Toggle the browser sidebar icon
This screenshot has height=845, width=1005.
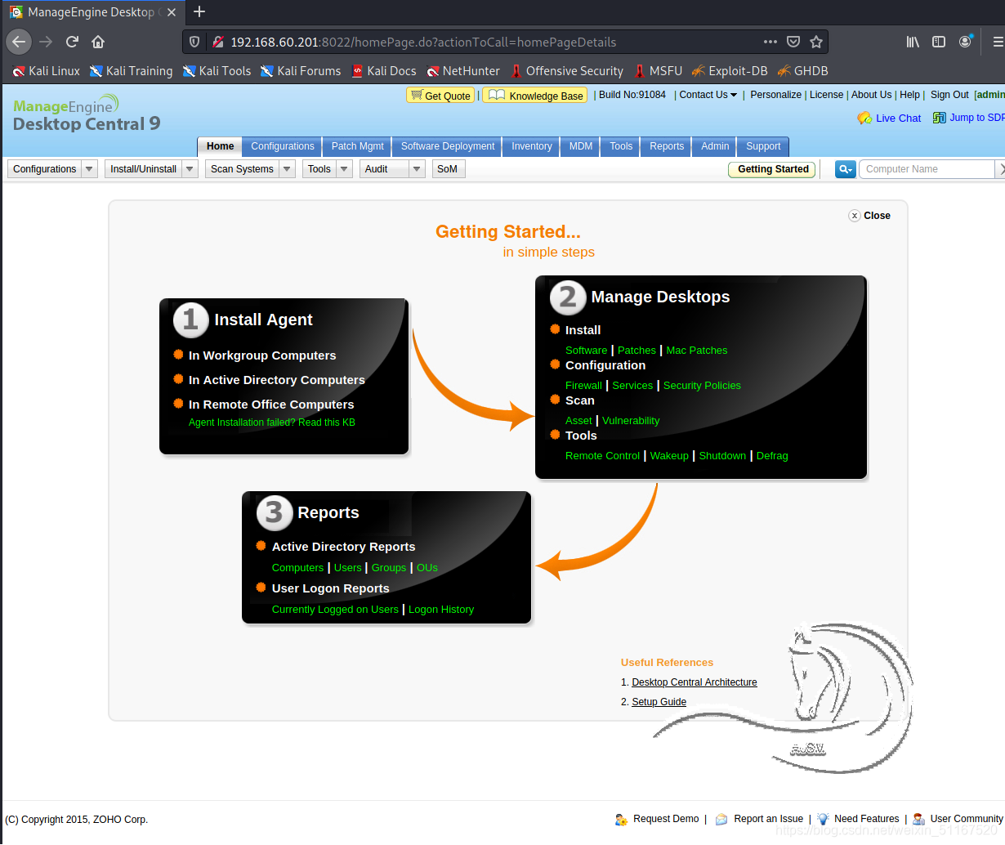click(x=939, y=42)
